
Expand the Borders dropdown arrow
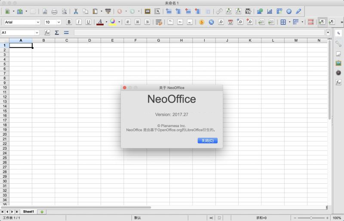tap(289, 22)
